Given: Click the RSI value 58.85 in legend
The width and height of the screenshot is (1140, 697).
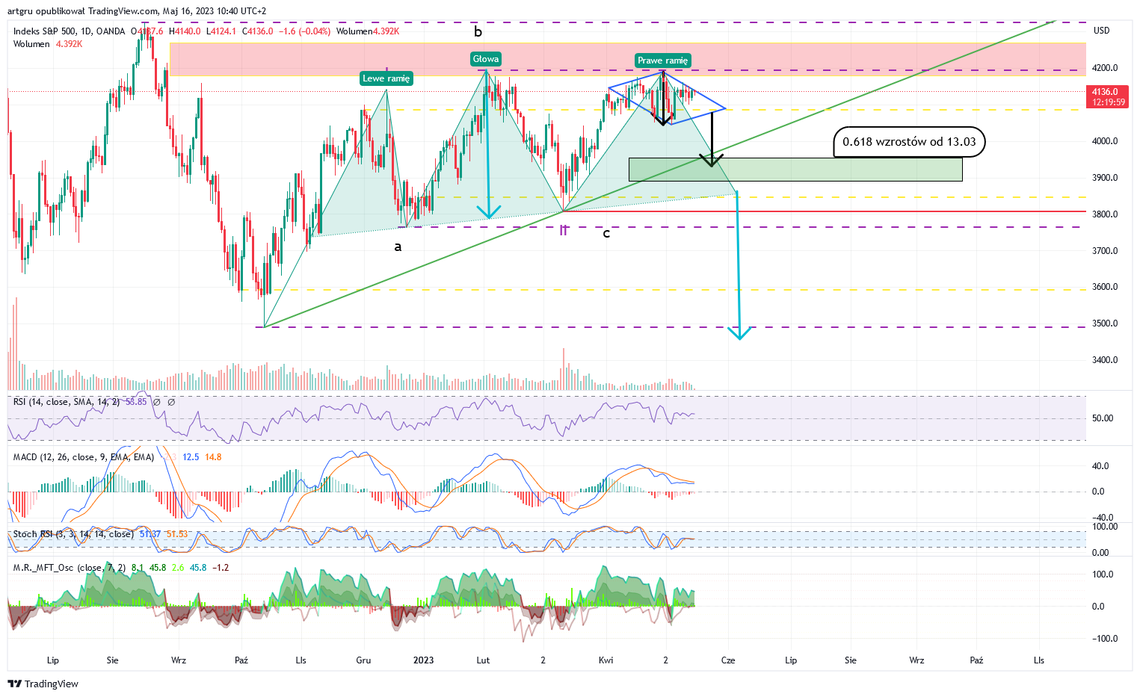Looking at the screenshot, I should (136, 402).
